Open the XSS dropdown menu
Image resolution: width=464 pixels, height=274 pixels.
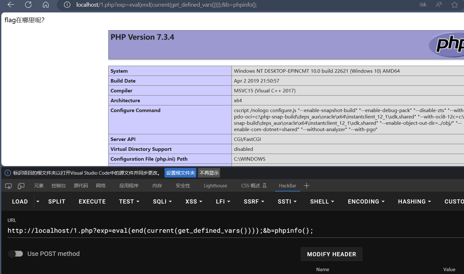tap(194, 201)
